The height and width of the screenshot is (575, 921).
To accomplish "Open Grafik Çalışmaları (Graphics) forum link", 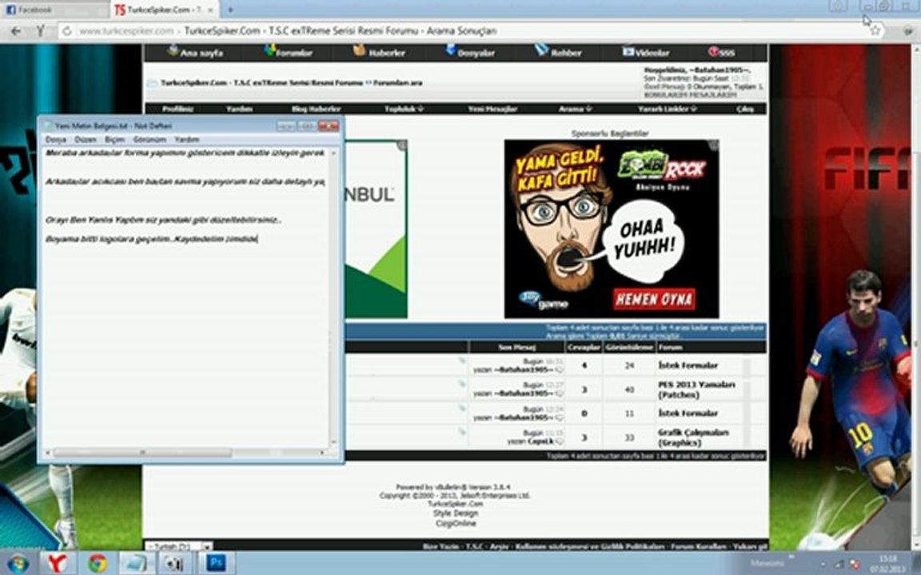I will 693,437.
